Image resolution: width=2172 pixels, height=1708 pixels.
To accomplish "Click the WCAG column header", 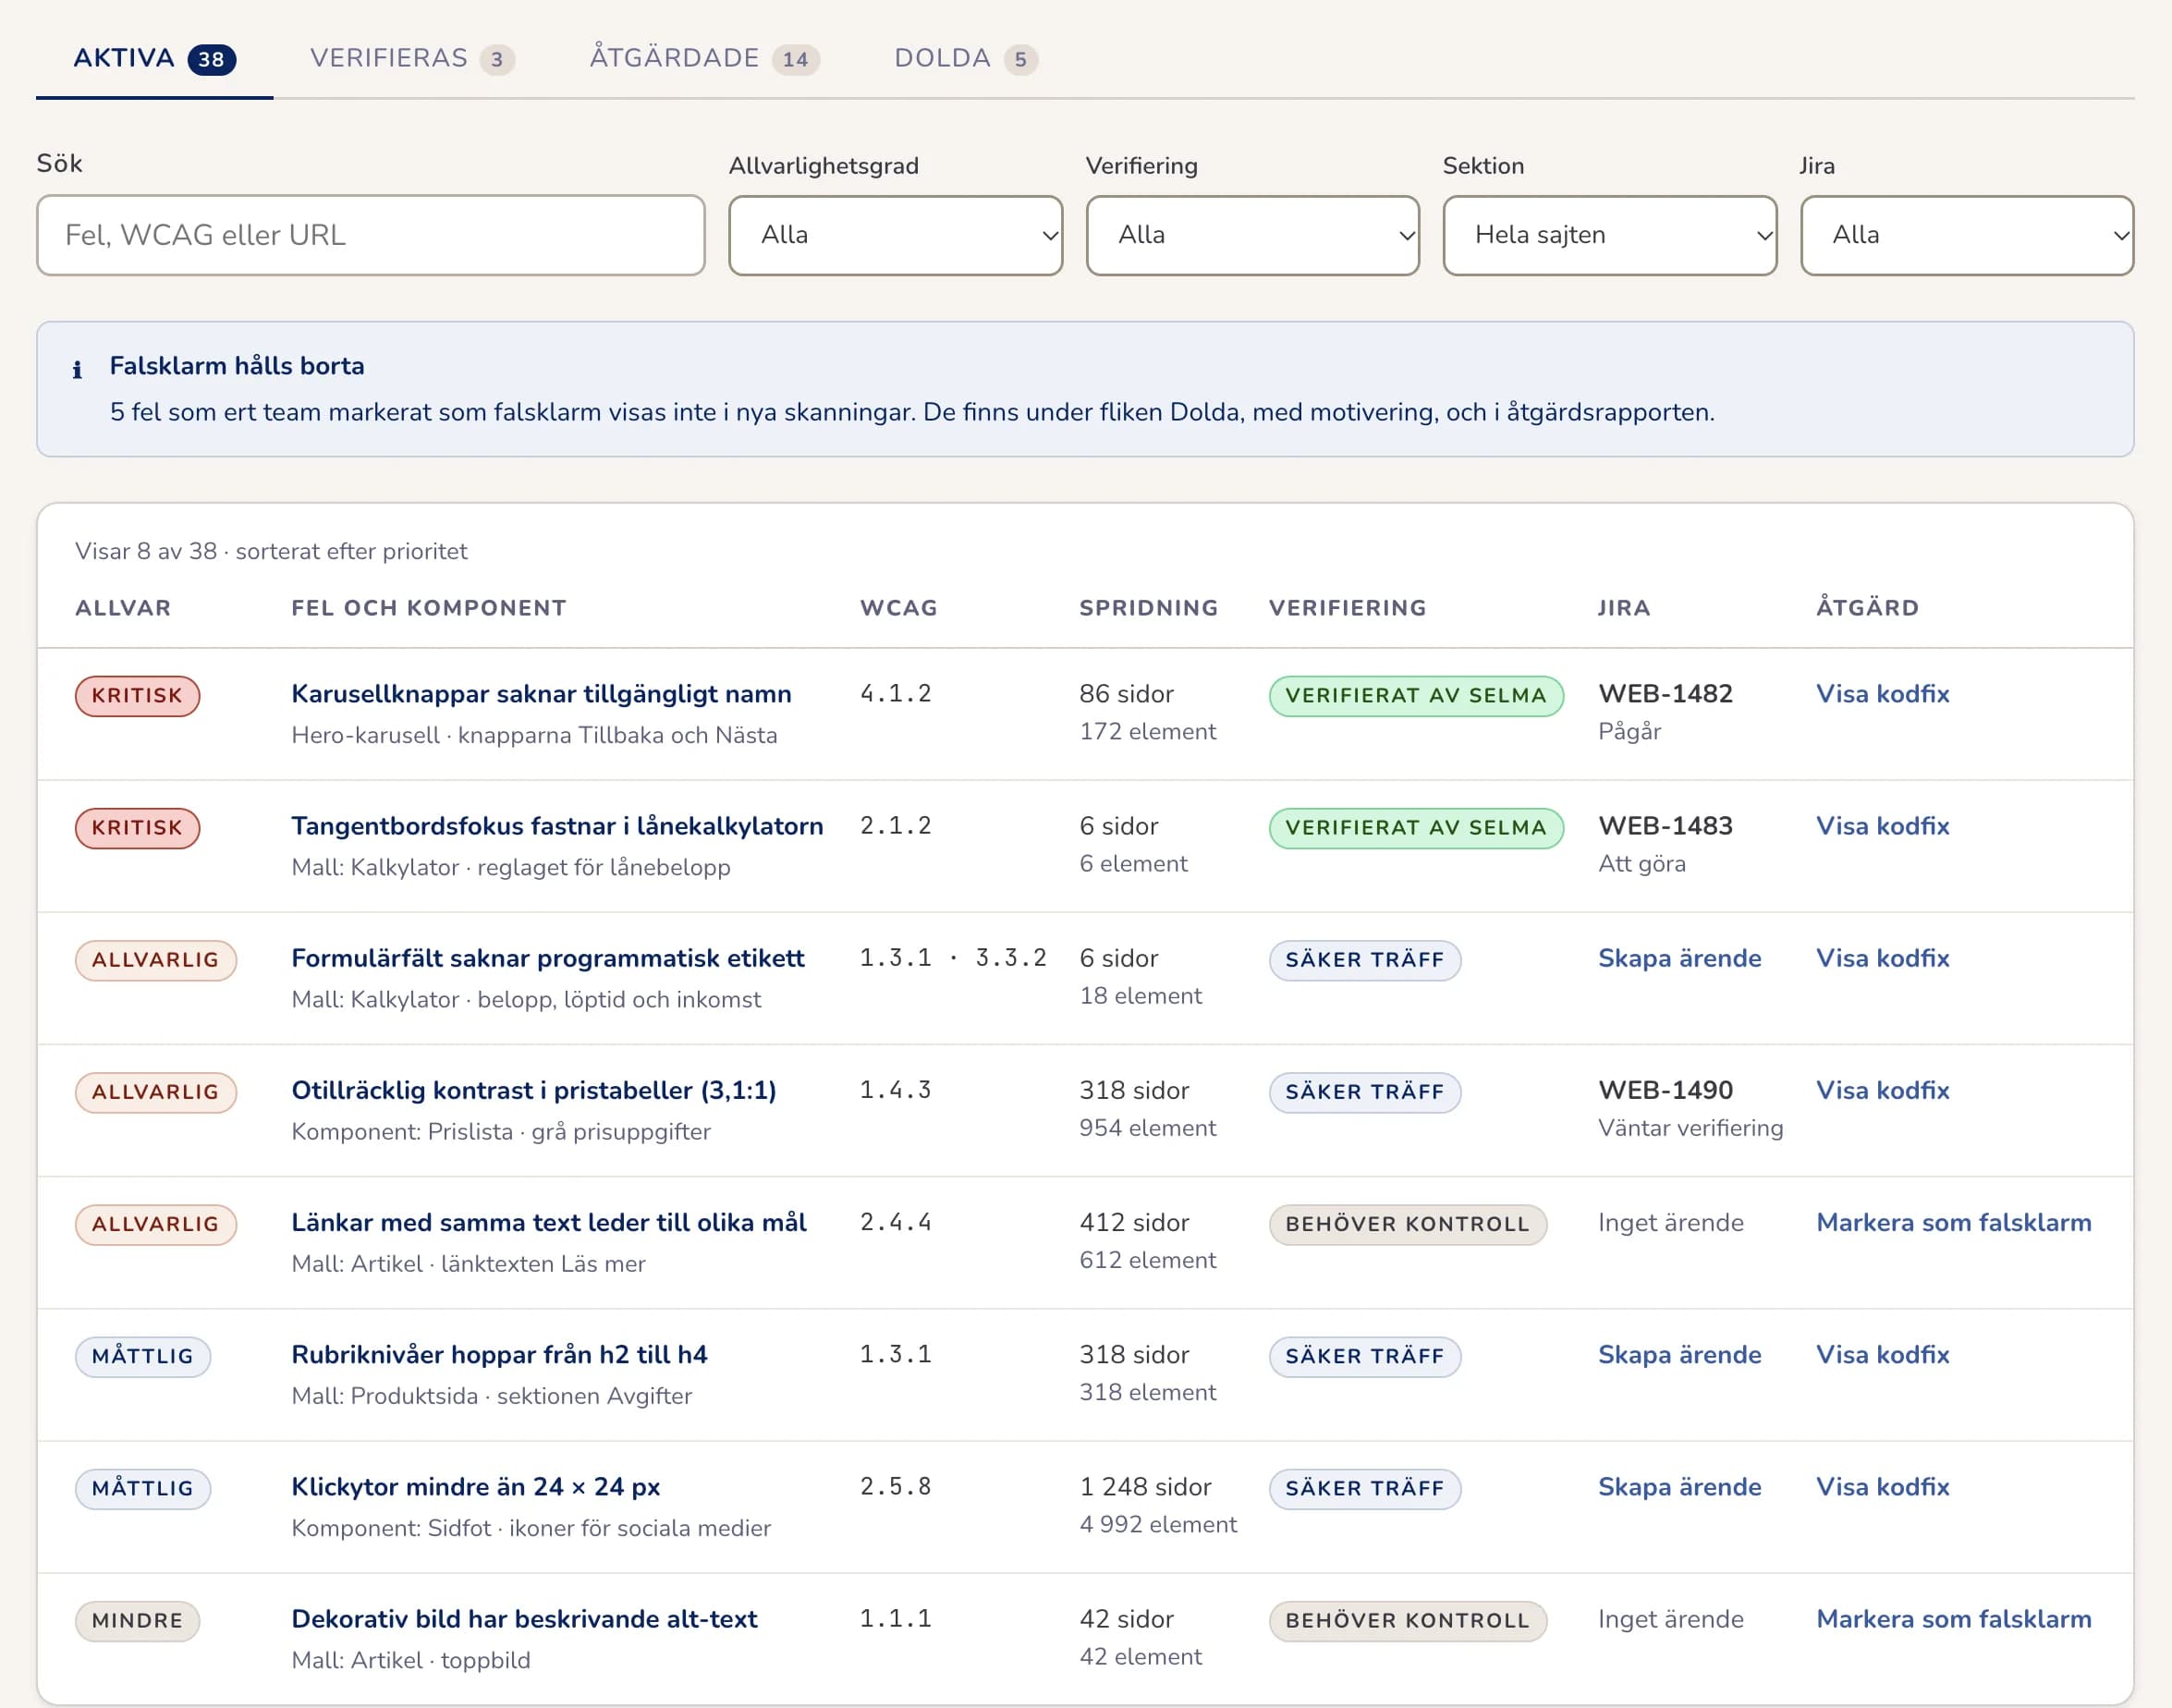I will [898, 608].
